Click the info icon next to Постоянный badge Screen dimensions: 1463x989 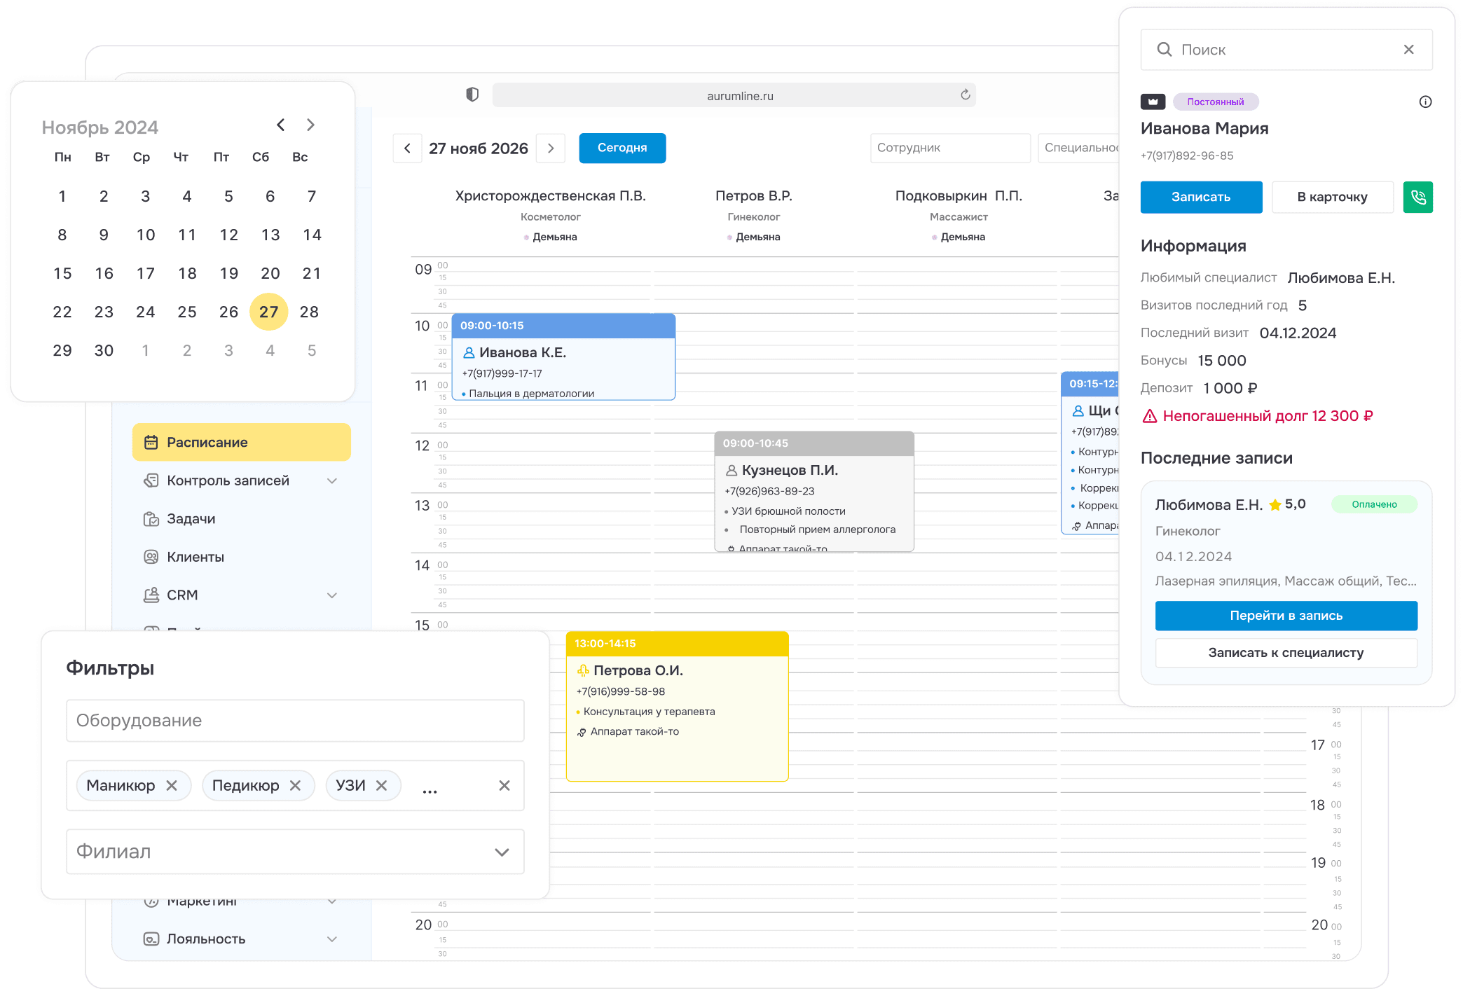pyautogui.click(x=1424, y=102)
